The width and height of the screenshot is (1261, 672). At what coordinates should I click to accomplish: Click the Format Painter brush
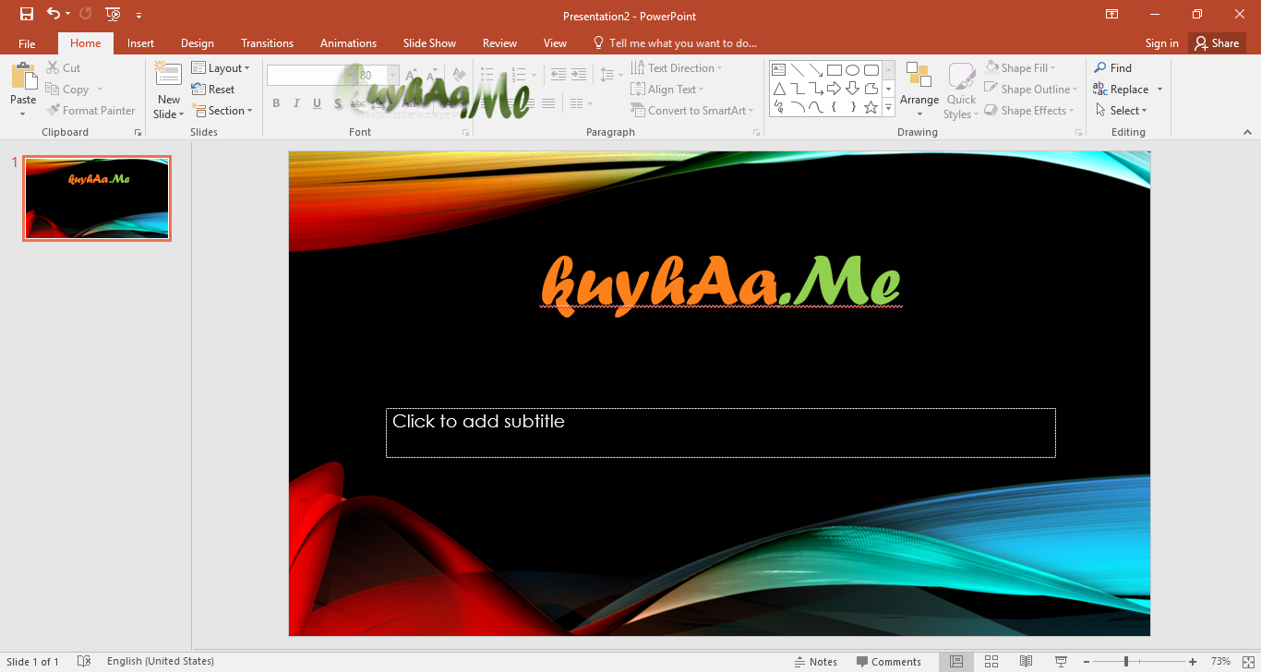(x=90, y=110)
